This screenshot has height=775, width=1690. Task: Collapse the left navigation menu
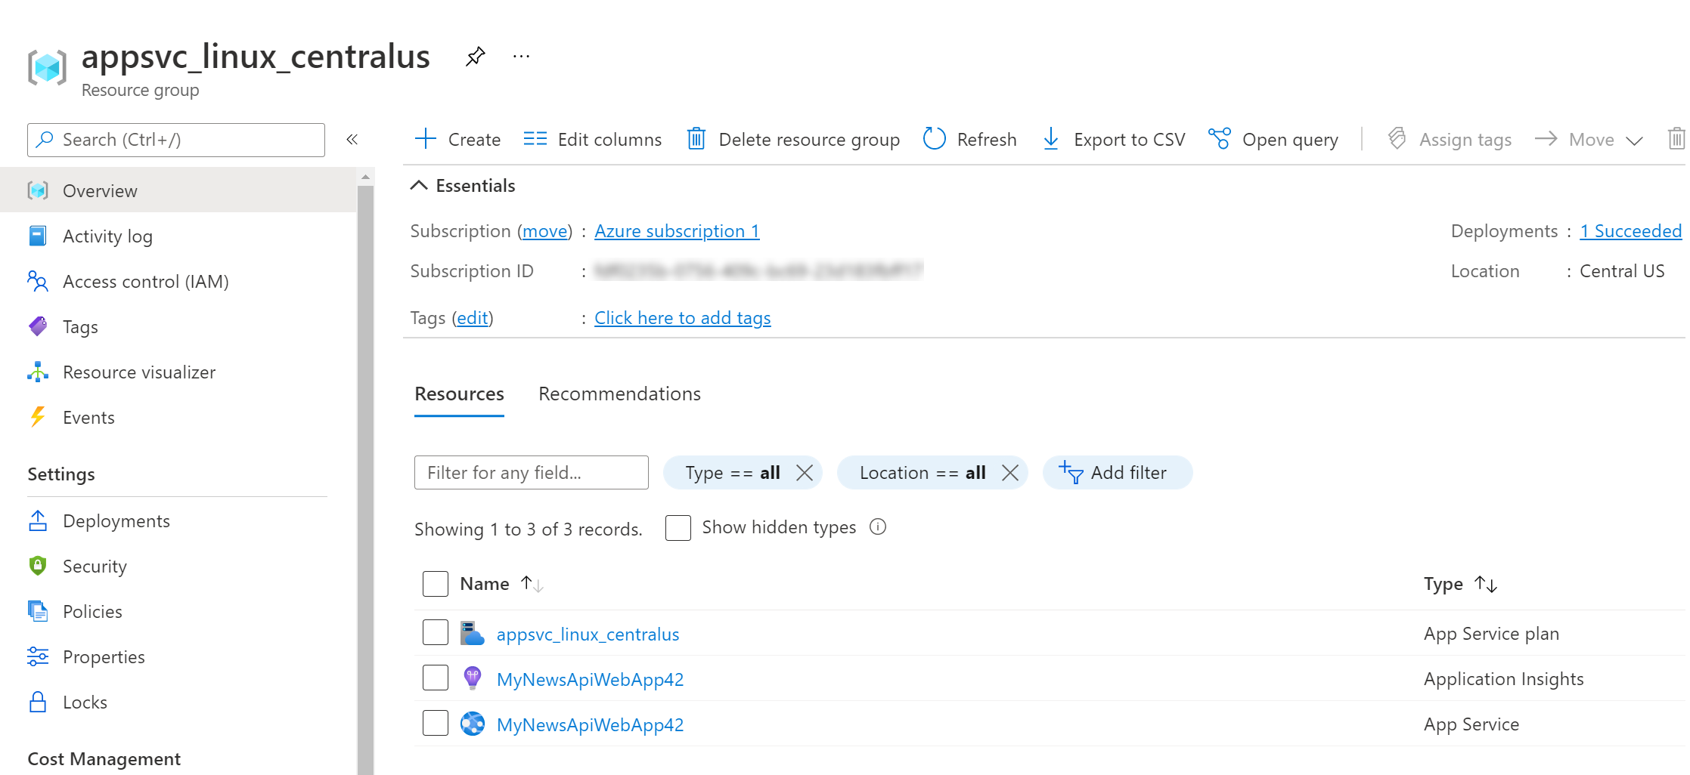click(352, 139)
